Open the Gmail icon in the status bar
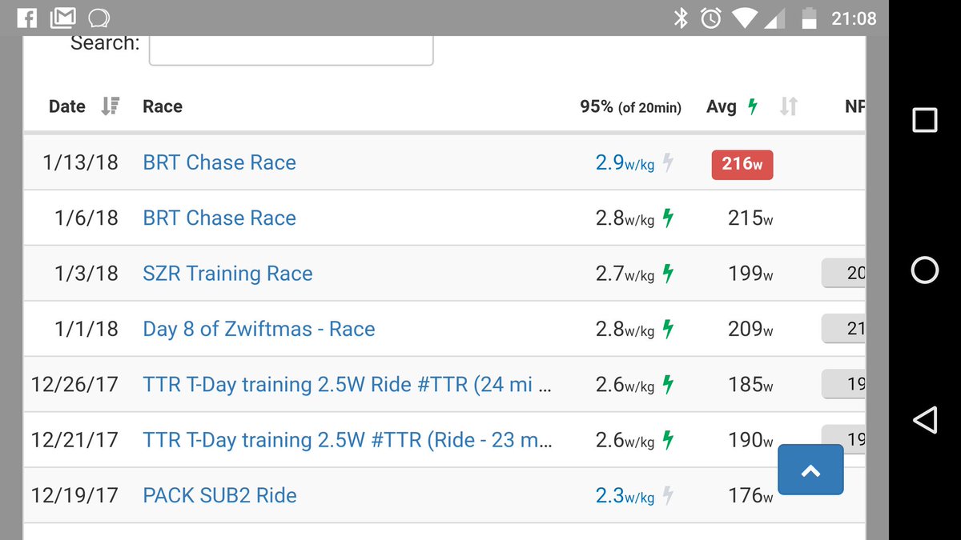The image size is (961, 540). click(x=62, y=17)
